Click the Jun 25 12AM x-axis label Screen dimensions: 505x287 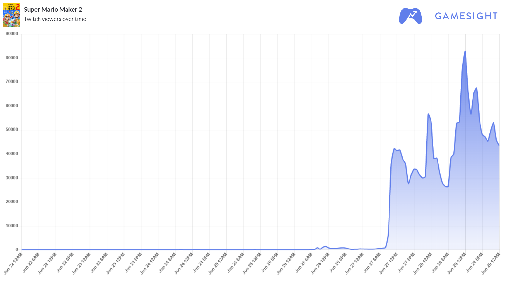tap(218, 263)
